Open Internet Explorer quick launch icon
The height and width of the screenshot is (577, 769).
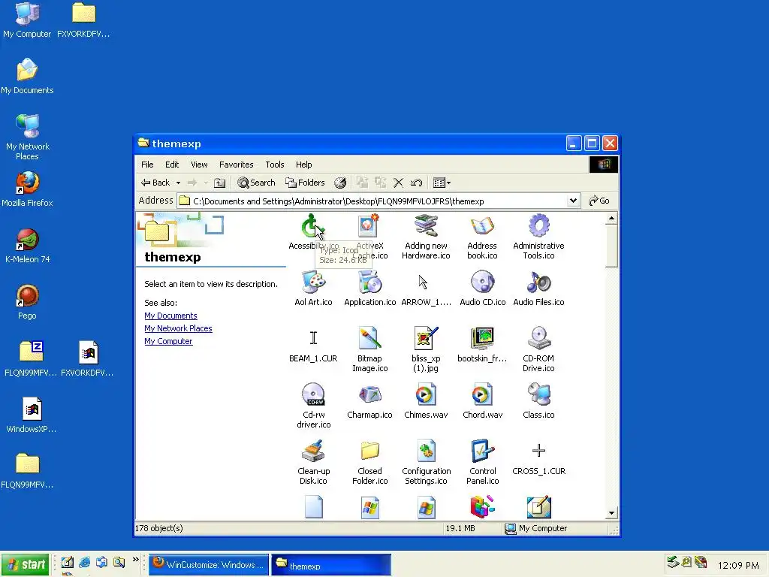(84, 562)
